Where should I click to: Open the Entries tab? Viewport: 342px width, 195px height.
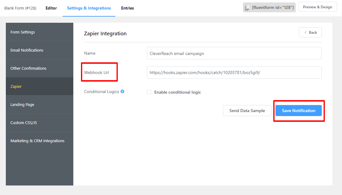point(127,8)
